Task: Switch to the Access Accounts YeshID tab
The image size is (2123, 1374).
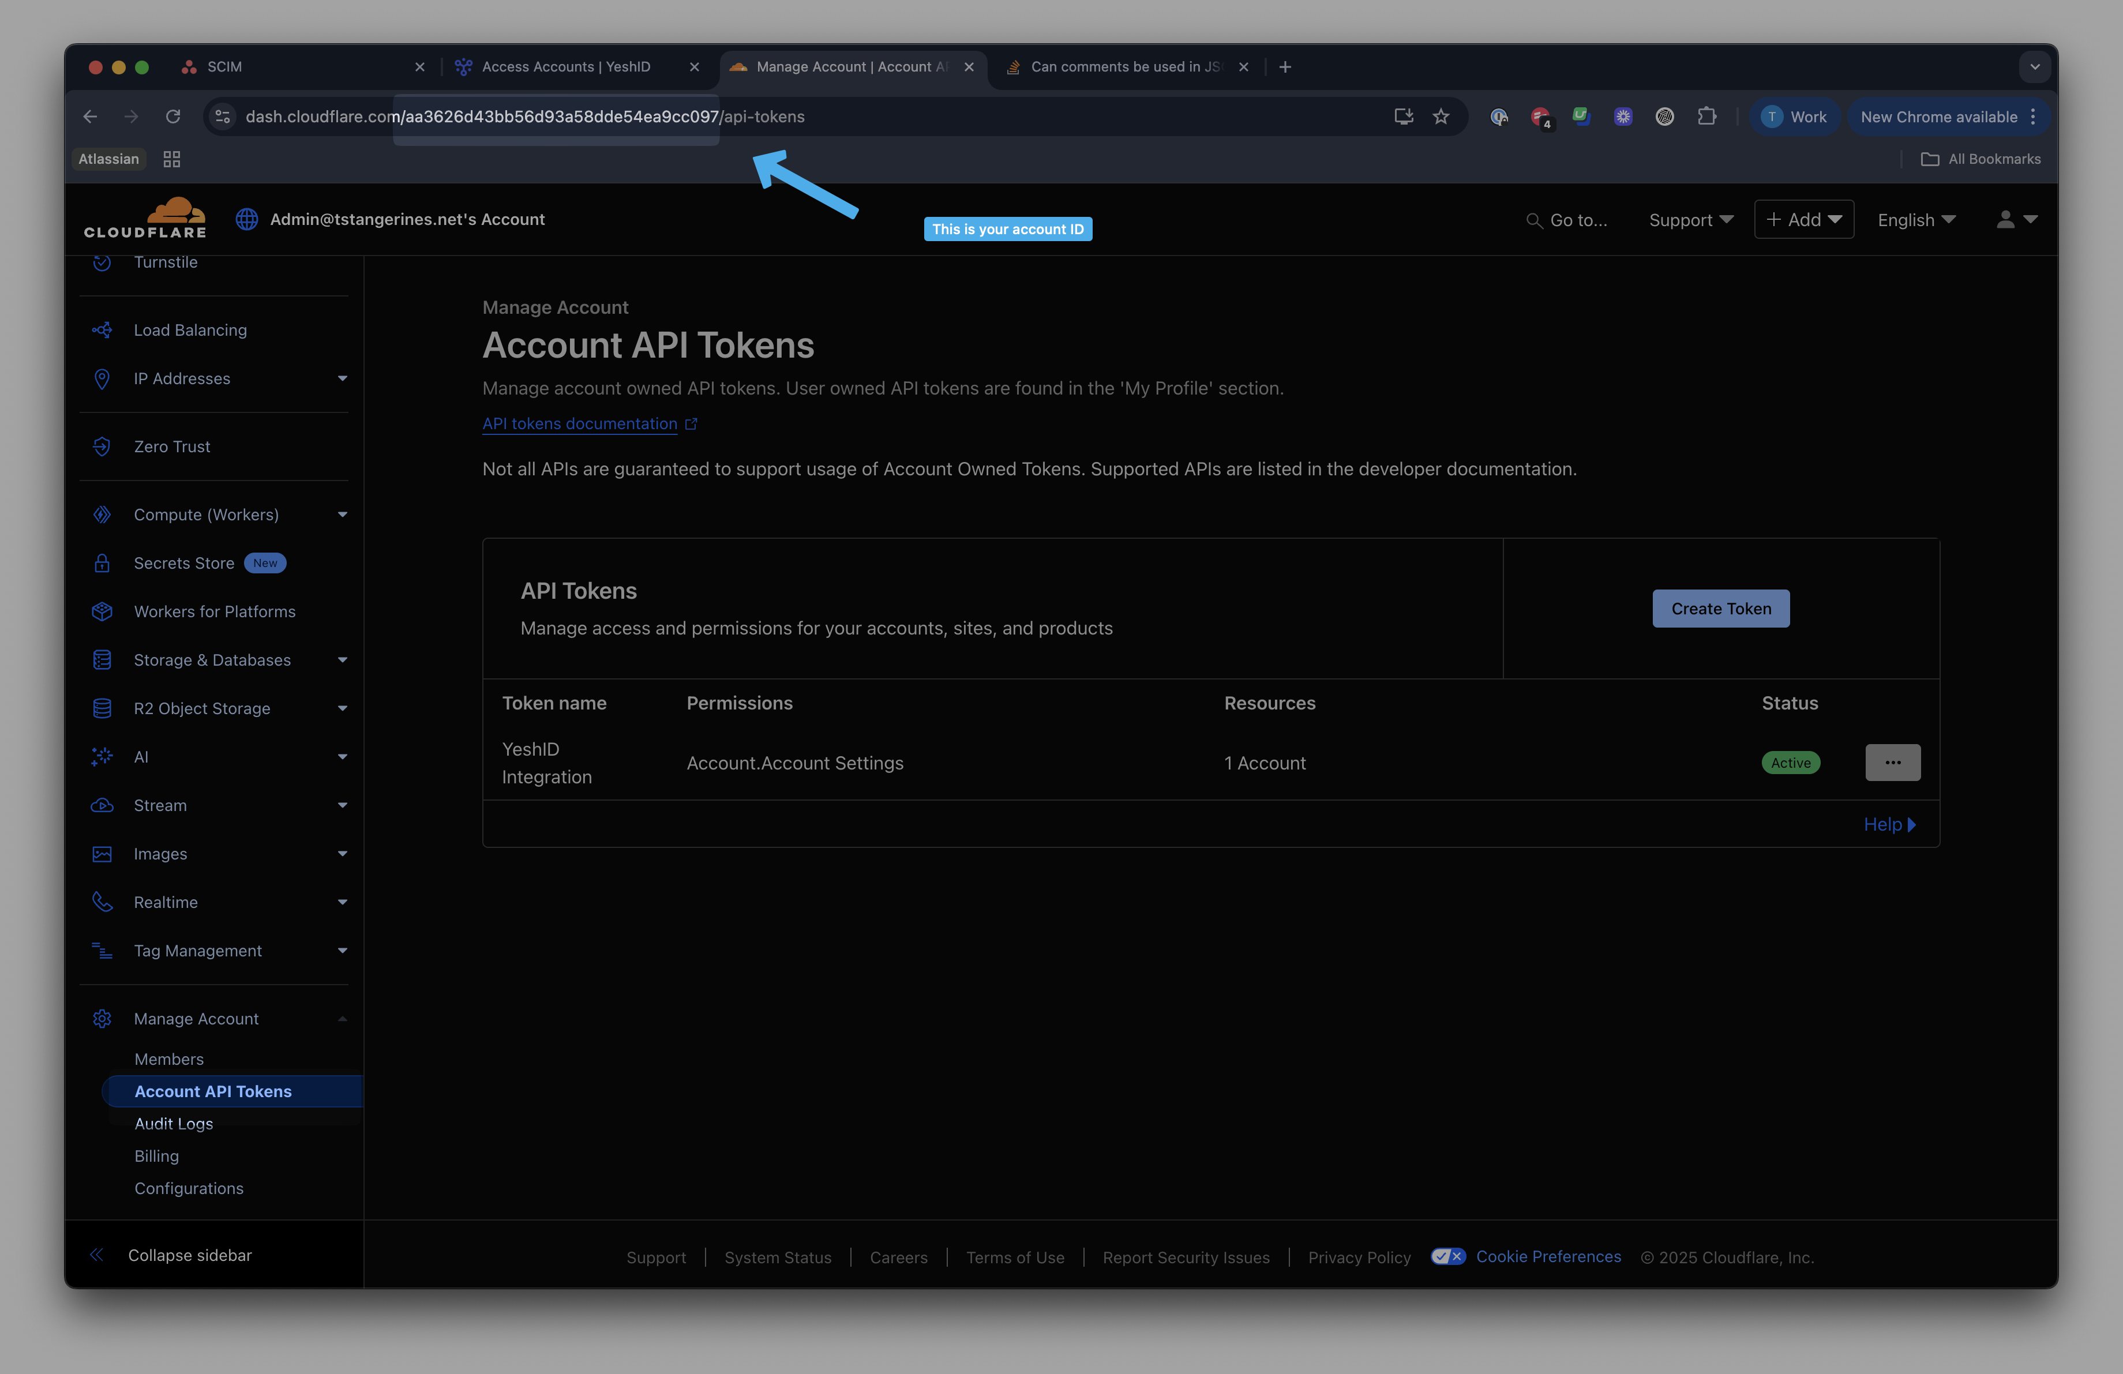Action: click(576, 67)
